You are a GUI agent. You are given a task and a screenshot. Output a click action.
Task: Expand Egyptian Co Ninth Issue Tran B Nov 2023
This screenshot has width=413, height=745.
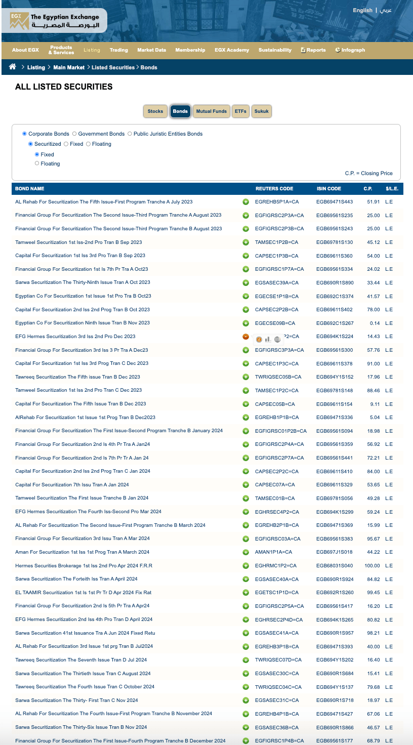pyautogui.click(x=245, y=323)
